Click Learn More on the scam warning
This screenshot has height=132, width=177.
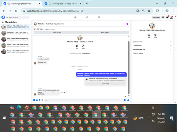[105, 84]
